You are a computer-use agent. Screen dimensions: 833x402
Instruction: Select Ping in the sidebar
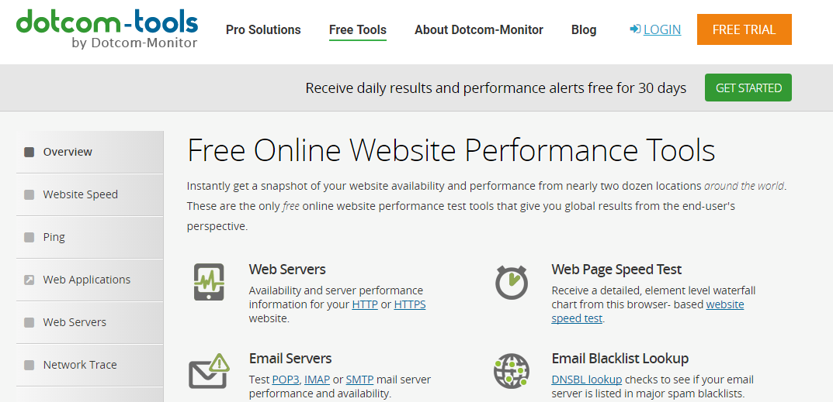coord(90,237)
